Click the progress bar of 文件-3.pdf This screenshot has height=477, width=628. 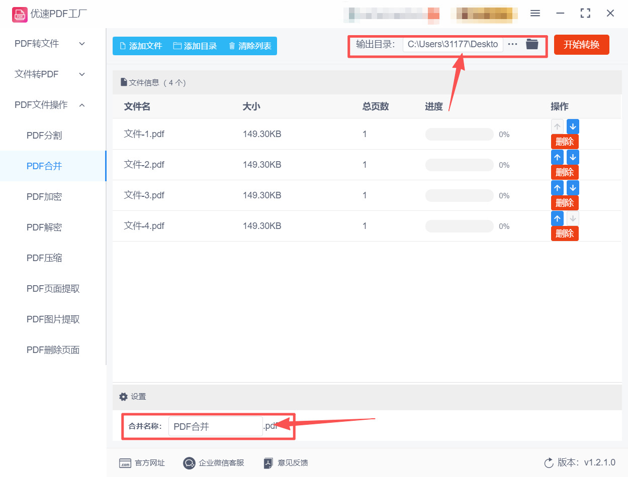460,196
